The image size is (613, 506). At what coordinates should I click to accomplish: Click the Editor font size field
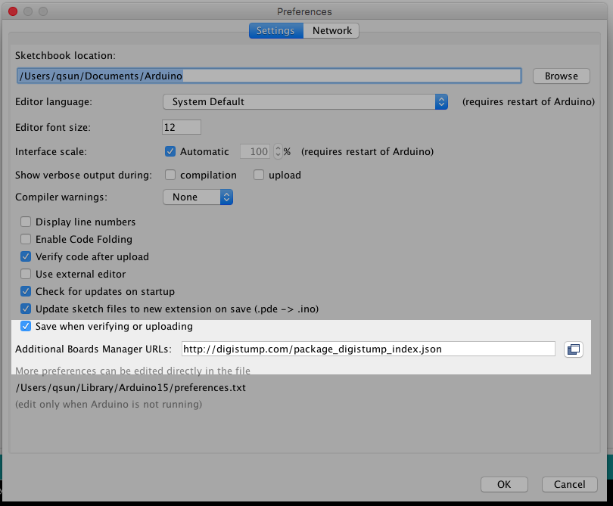coord(182,127)
